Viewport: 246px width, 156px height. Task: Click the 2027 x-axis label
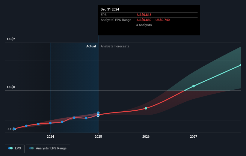pos(194,136)
